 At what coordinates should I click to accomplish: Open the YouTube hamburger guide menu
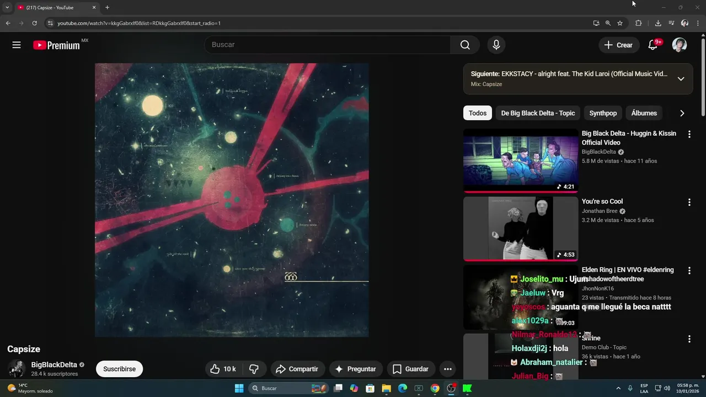(17, 45)
